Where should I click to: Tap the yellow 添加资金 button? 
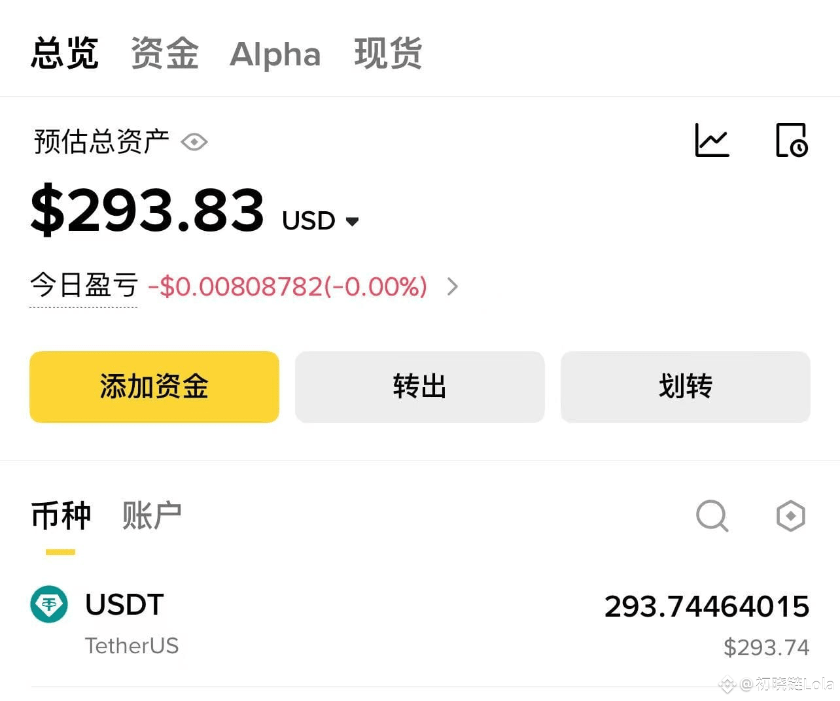point(154,387)
